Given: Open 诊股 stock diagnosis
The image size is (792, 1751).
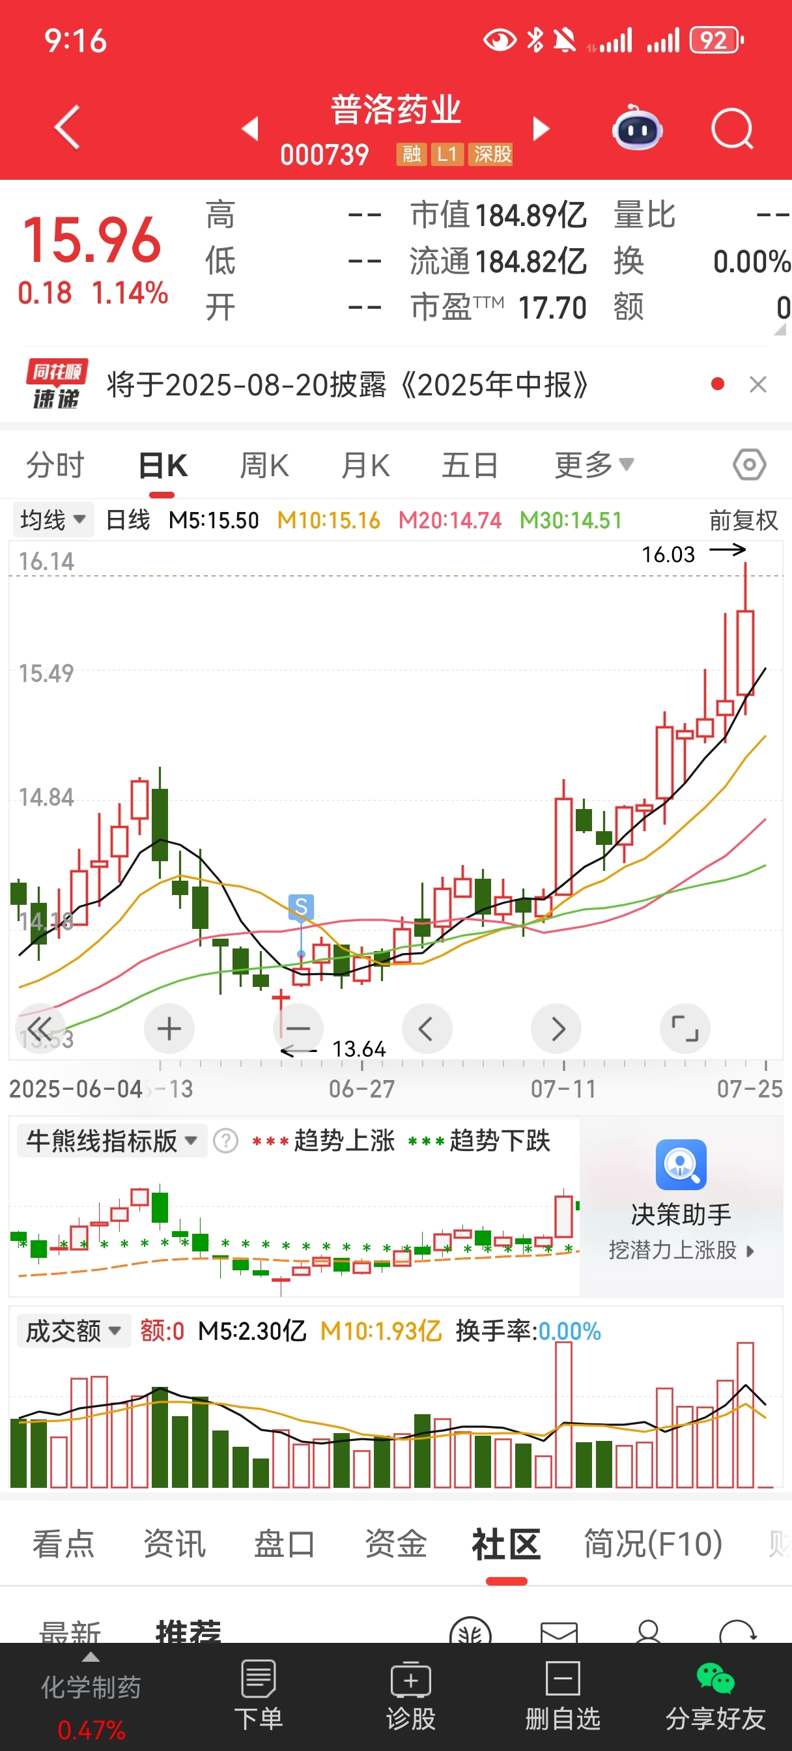Looking at the screenshot, I should 410,1694.
